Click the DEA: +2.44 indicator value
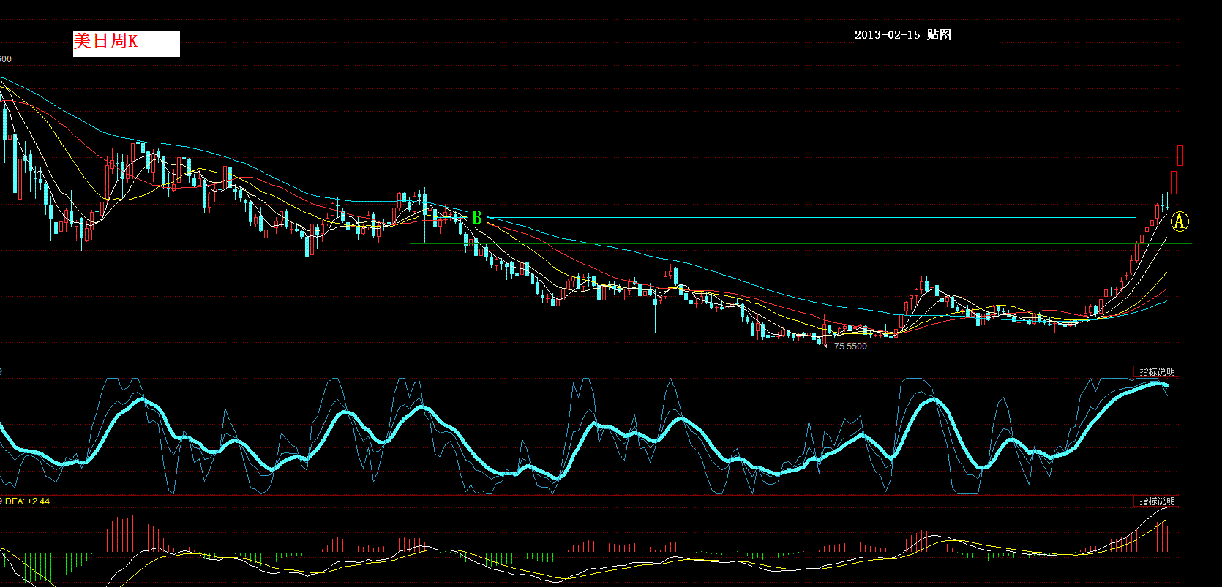This screenshot has height=587, width=1222. pos(27,501)
